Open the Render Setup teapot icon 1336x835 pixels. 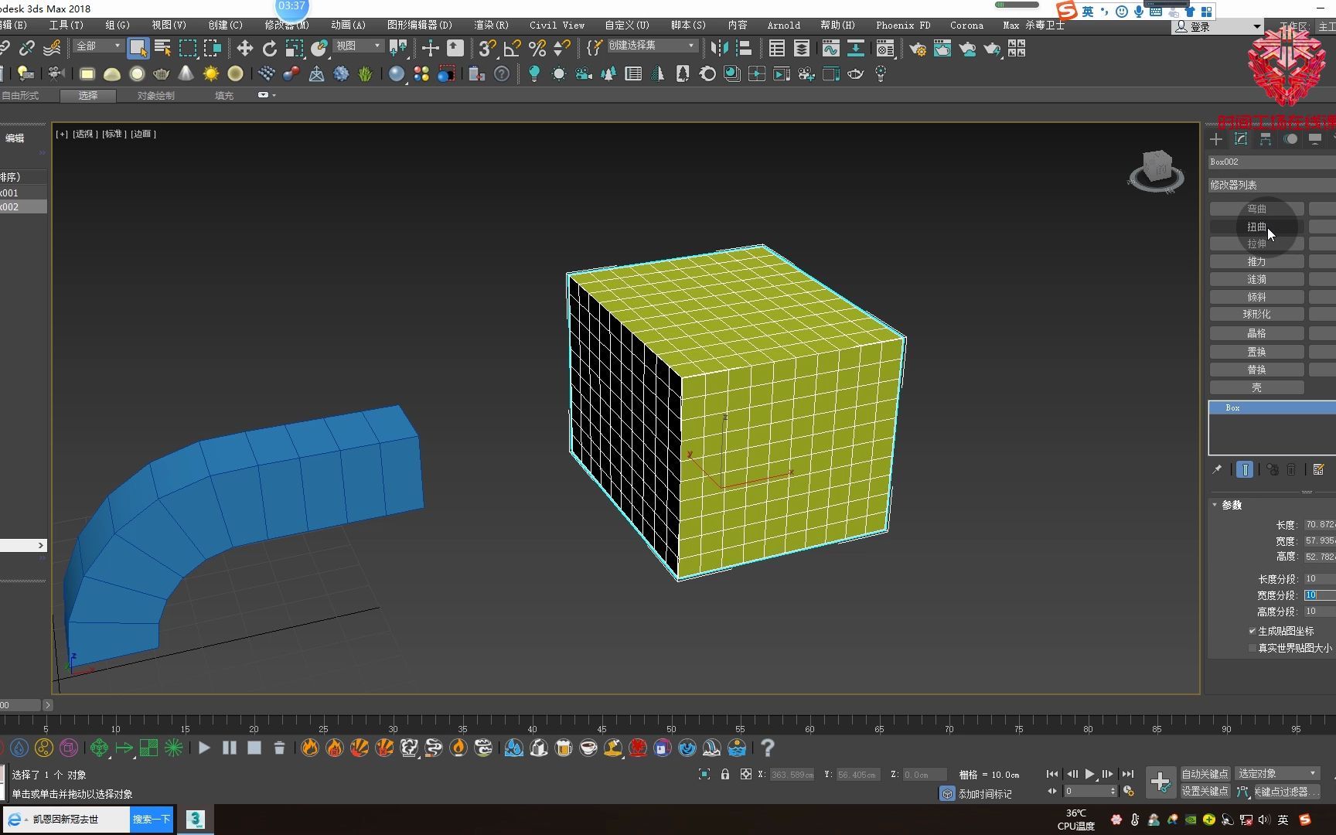[917, 49]
